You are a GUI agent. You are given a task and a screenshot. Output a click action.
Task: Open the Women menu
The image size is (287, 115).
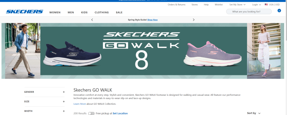pyautogui.click(x=55, y=12)
